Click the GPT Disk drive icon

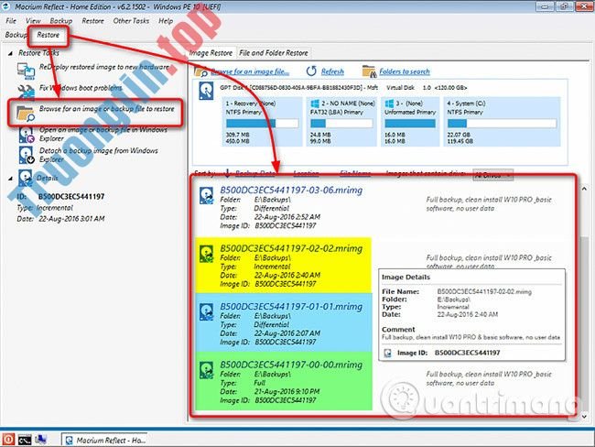tap(206, 92)
